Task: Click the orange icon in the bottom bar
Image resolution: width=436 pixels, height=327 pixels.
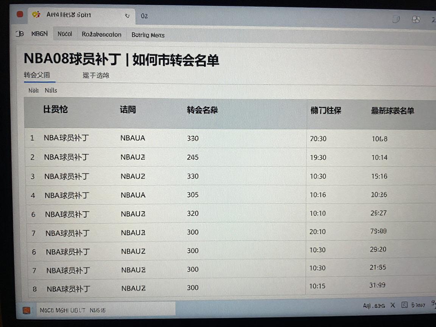Action: pos(26,310)
